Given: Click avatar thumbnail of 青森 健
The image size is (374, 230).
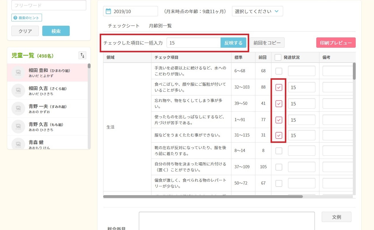Looking at the screenshot, I should [x=18, y=144].
